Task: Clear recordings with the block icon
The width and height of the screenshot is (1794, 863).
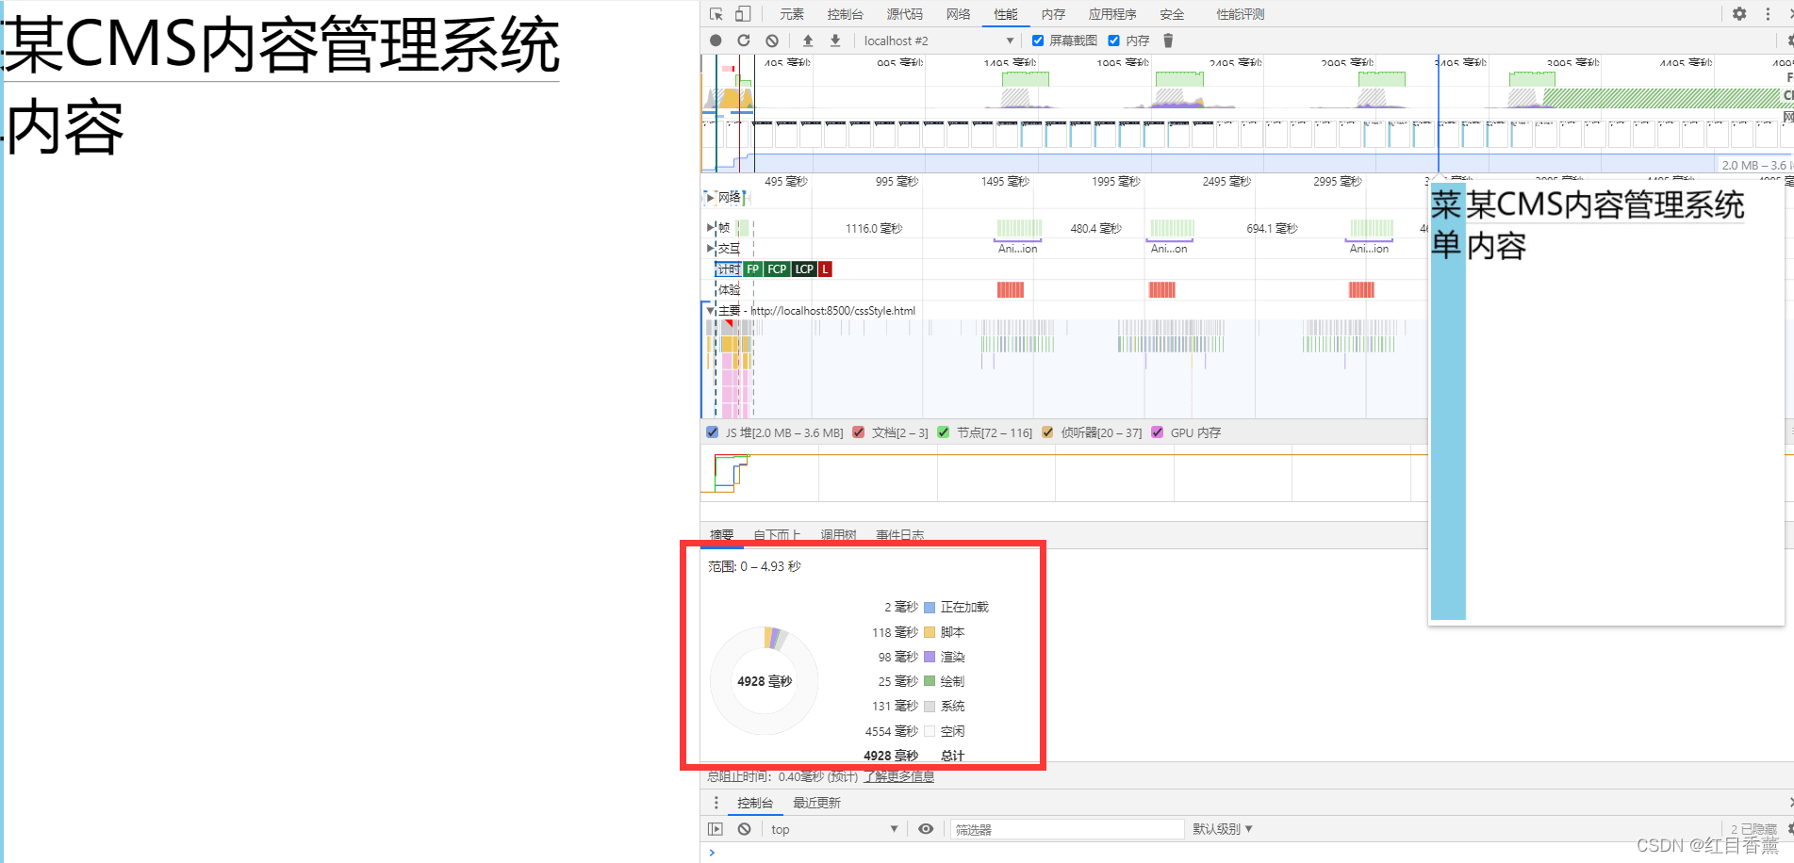Action: [x=772, y=41]
